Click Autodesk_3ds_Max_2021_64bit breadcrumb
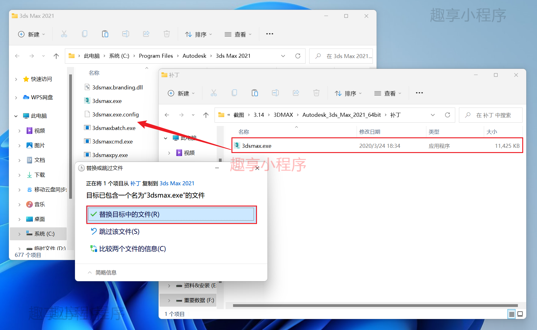The image size is (537, 330). (x=342, y=115)
